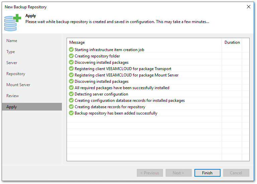Click checkmark beside Creating database records for repository

[71, 107]
